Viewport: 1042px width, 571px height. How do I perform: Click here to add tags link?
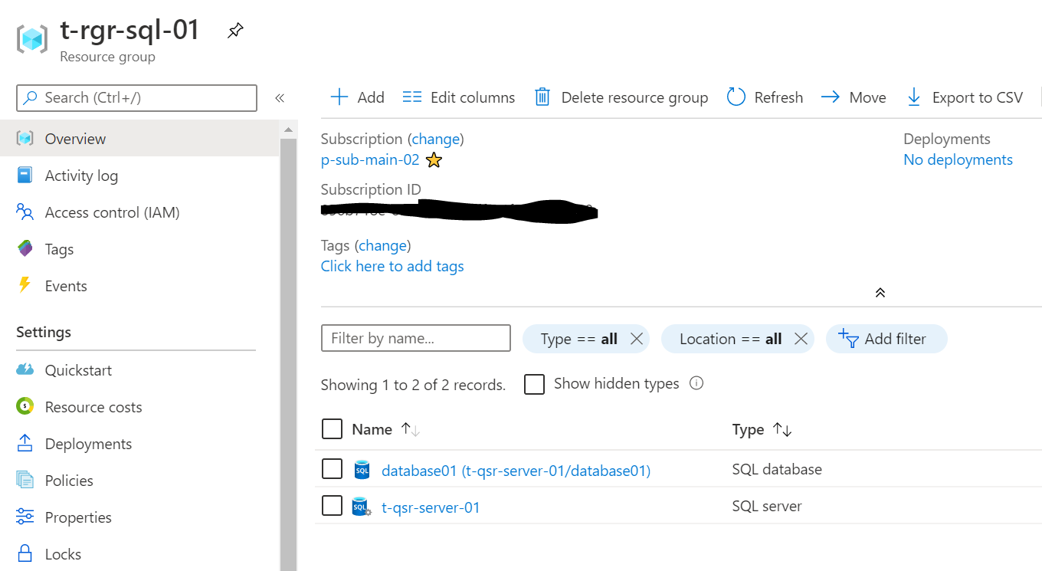tap(392, 266)
